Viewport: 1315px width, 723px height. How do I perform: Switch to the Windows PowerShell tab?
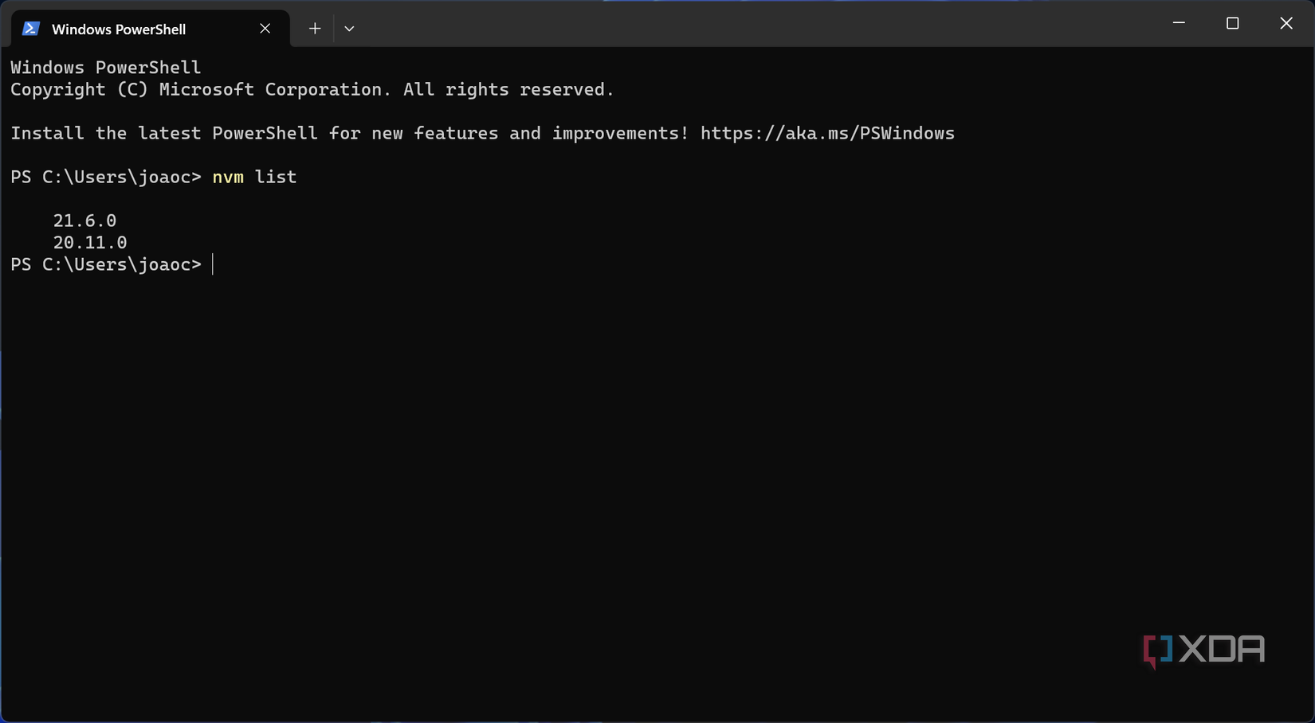coord(120,28)
